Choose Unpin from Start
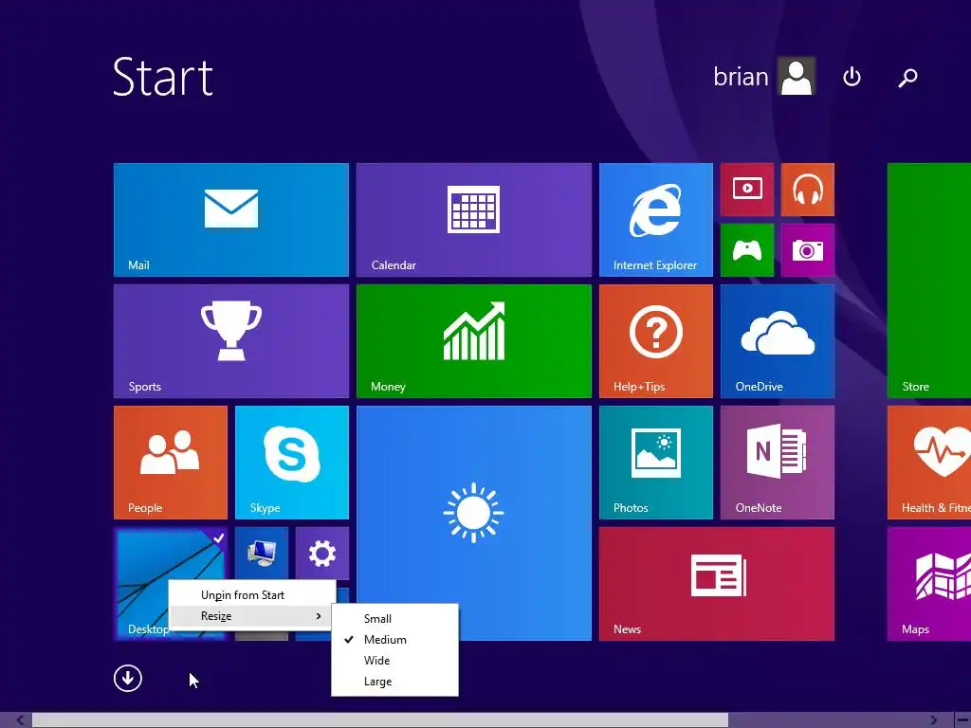Screen dimensions: 971x728 click(x=252, y=595)
